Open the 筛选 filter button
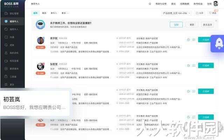This screenshot has height=140, width=224. click(212, 13)
